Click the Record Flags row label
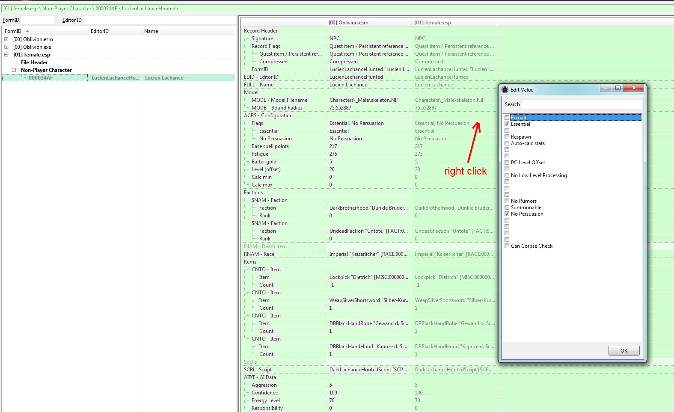674x412 pixels. [x=266, y=46]
